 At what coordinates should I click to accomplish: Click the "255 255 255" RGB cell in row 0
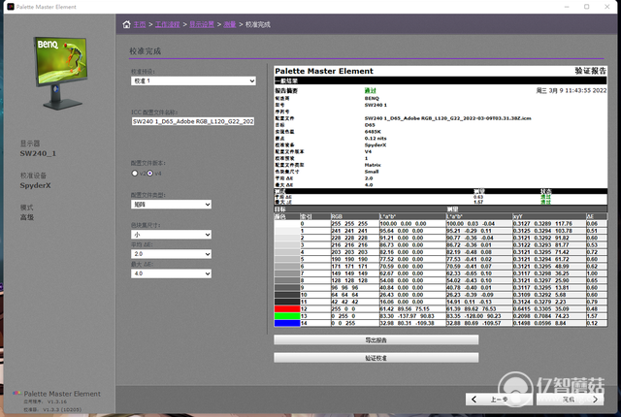point(355,224)
